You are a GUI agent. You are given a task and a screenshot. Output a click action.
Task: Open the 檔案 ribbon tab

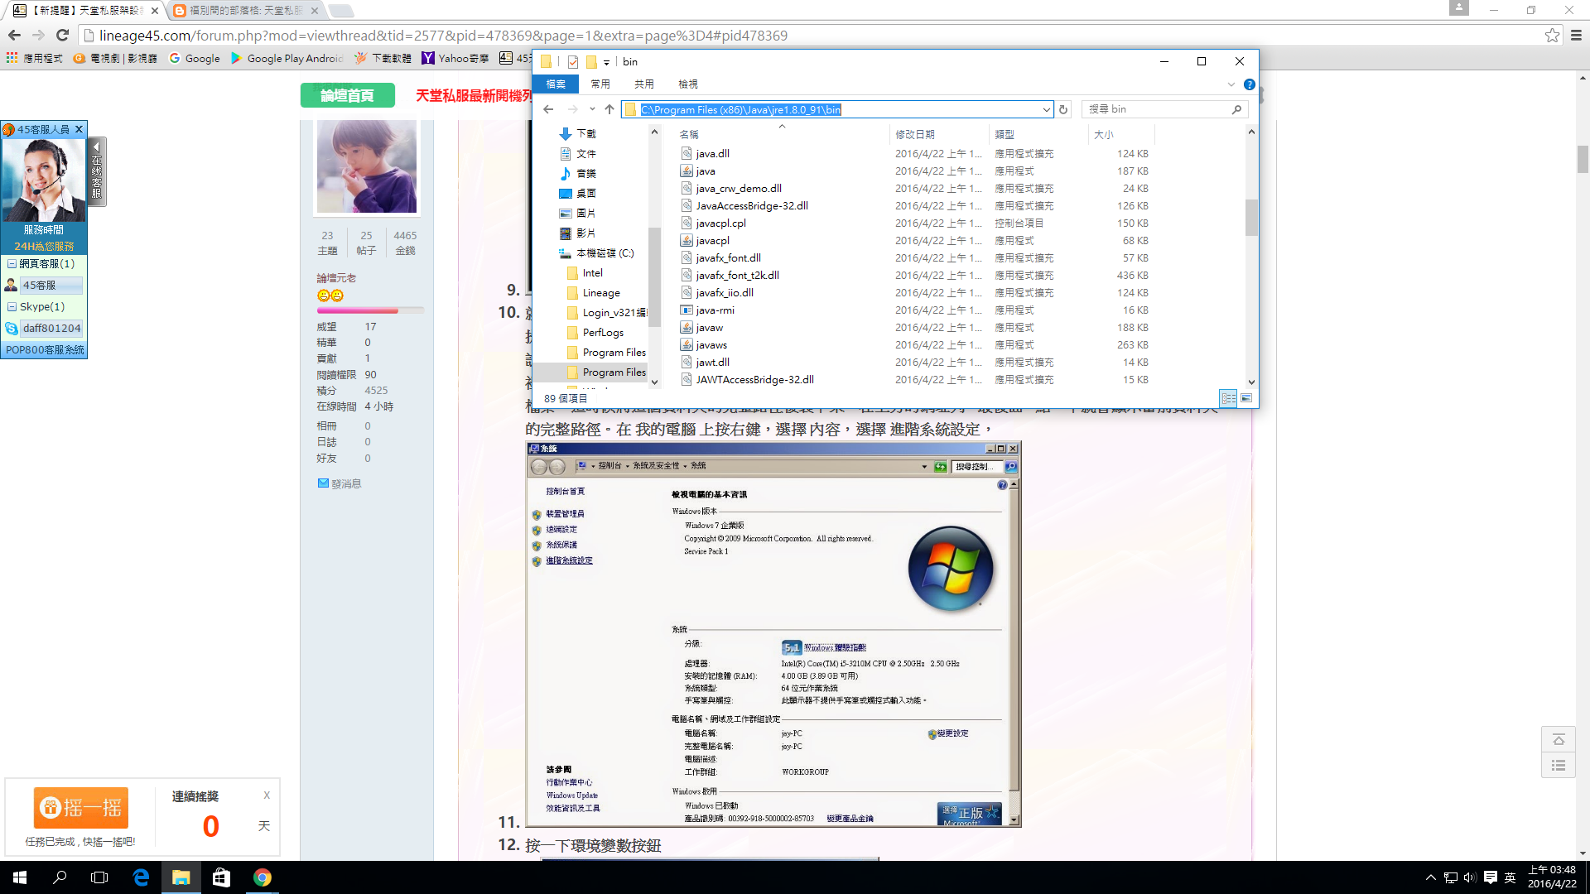[x=556, y=84]
